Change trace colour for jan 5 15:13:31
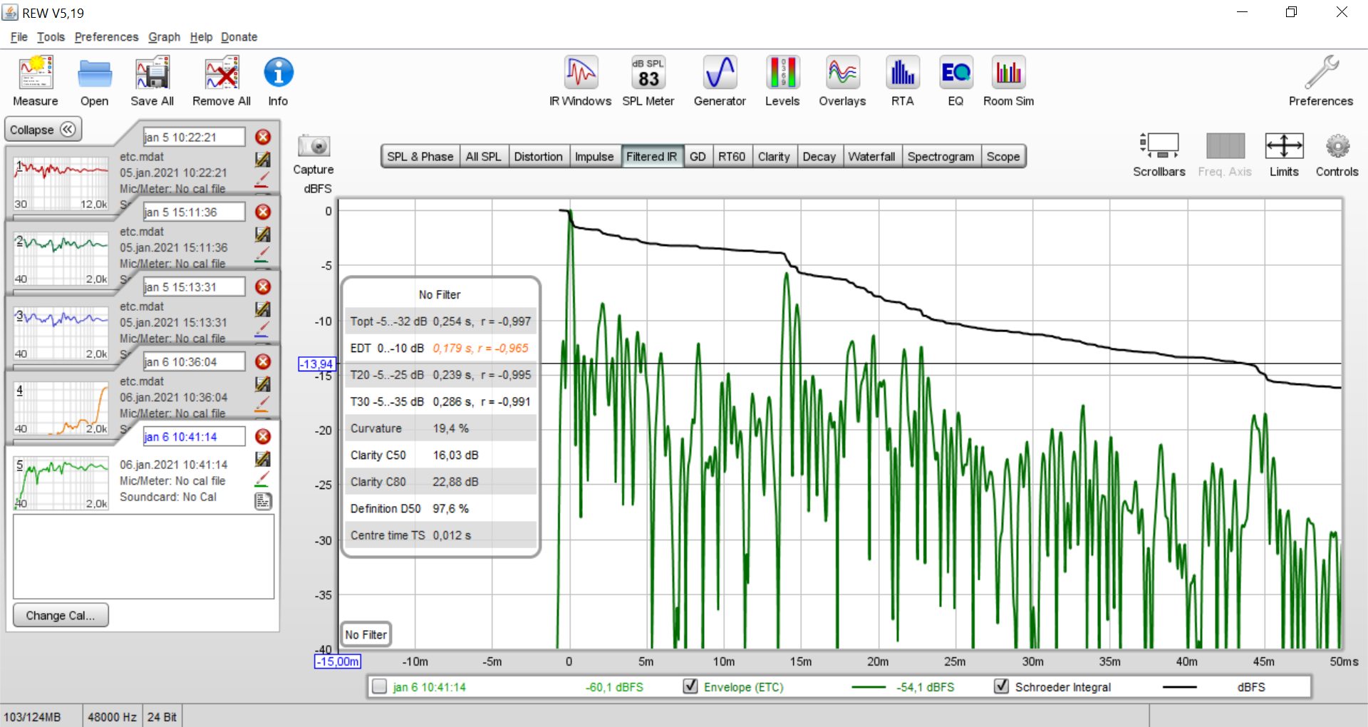Image resolution: width=1368 pixels, height=727 pixels. [263, 329]
